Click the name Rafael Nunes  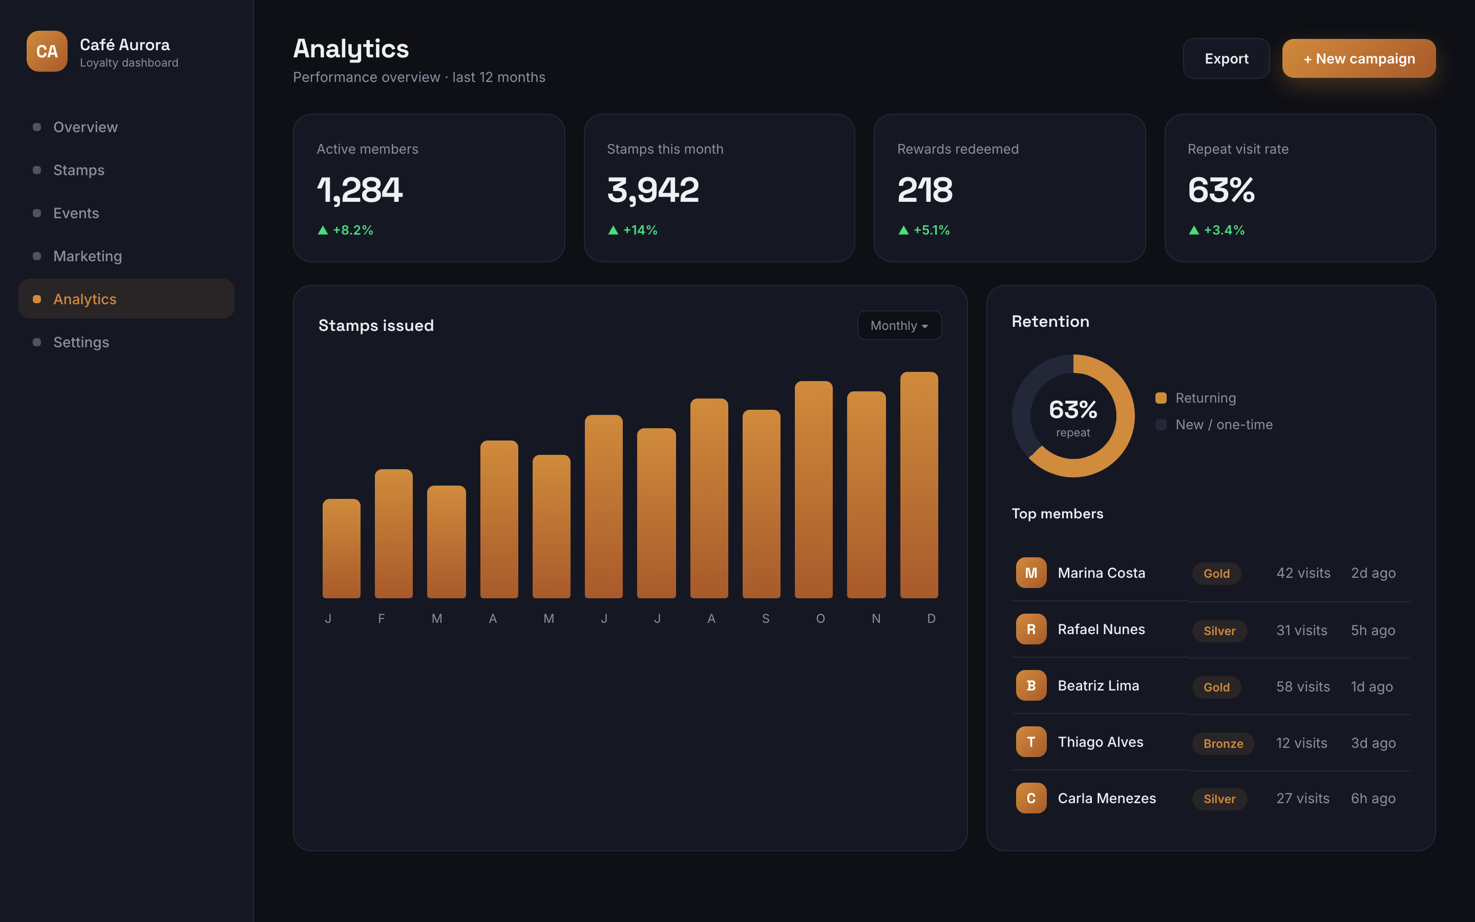click(1101, 630)
